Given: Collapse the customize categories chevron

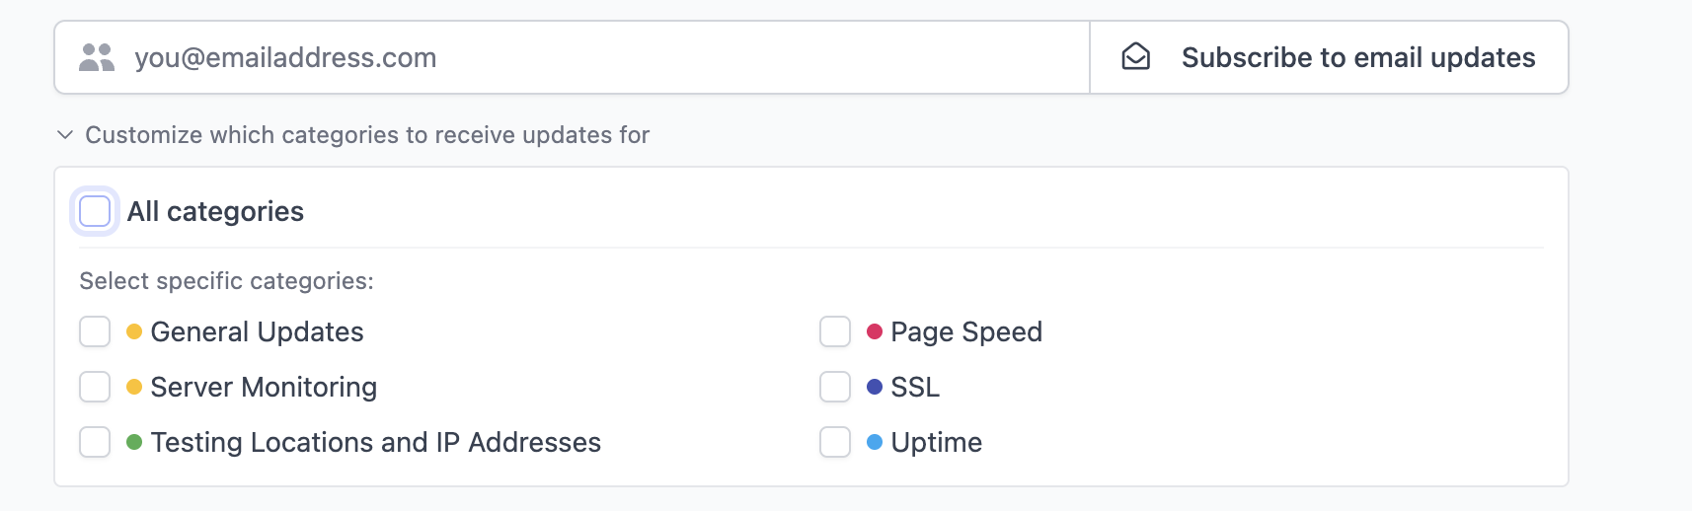Looking at the screenshot, I should (65, 135).
